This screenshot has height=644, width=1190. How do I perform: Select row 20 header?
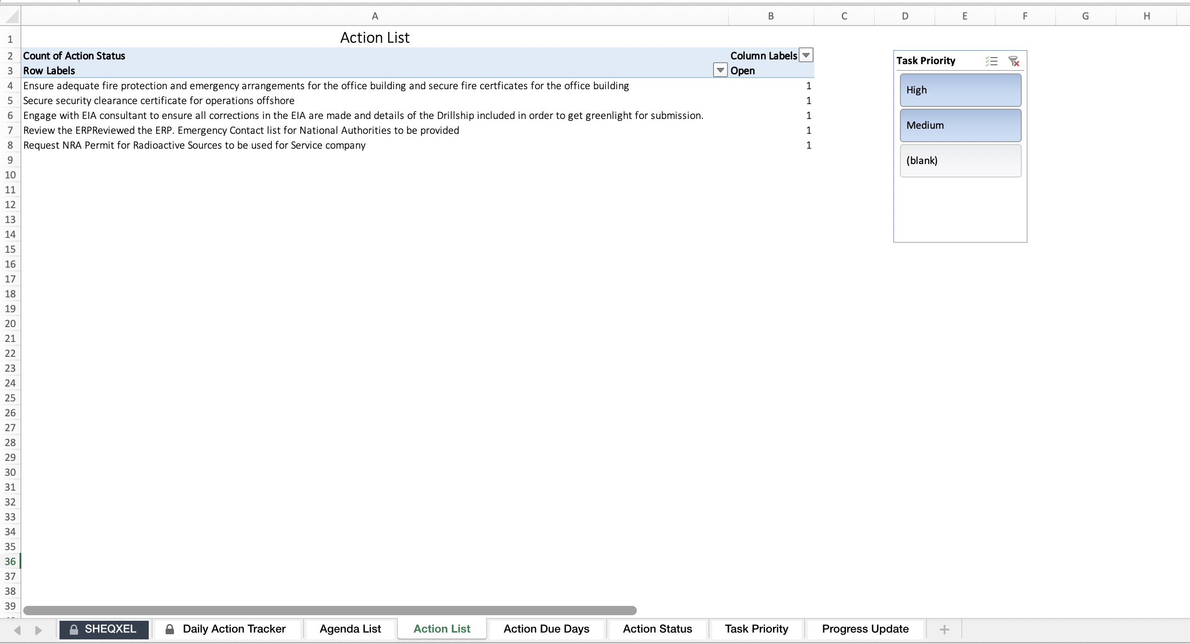point(10,324)
